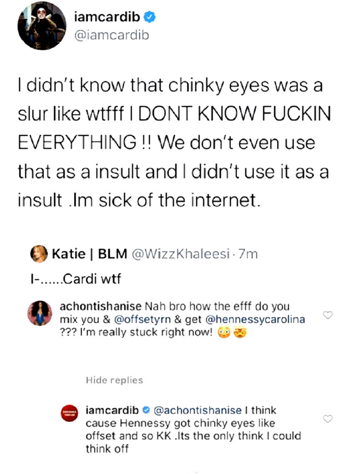This screenshot has height=474, width=364.
Task: Open the achontishanise username in the comment
Action: click(100, 306)
